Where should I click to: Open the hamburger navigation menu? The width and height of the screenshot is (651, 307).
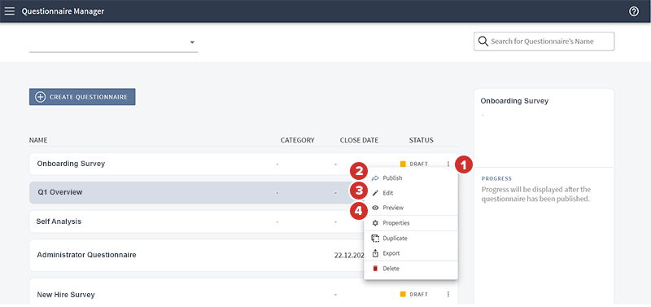coord(9,11)
